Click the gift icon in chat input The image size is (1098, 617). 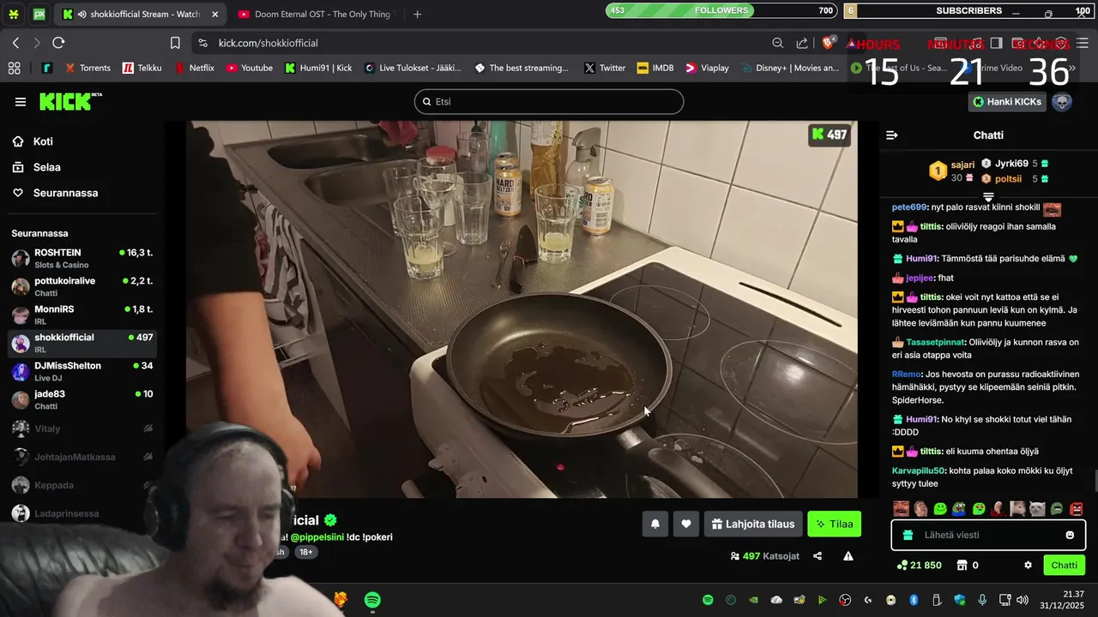[x=908, y=535]
